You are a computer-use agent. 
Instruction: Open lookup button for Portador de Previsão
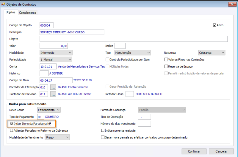(53, 94)
